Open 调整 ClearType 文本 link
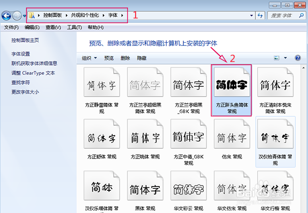This screenshot has height=213, width=308. pos(33,73)
